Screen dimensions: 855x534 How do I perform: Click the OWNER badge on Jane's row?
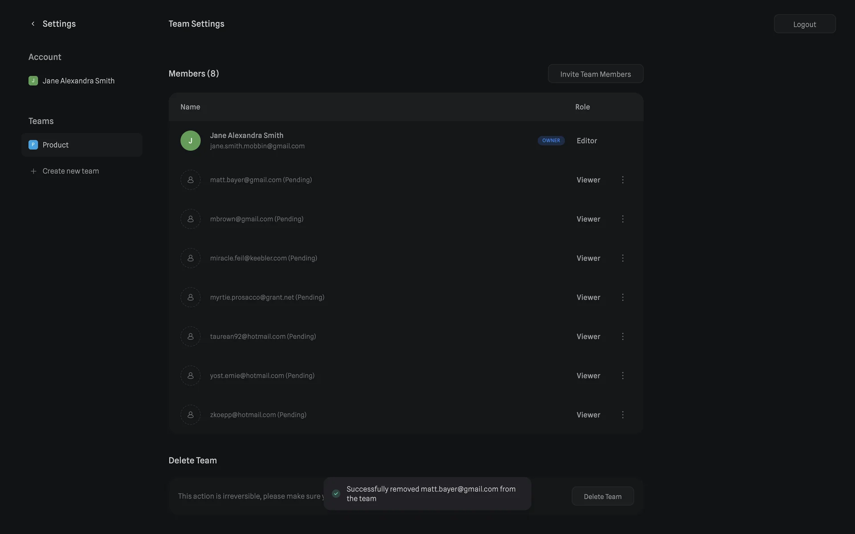point(551,141)
